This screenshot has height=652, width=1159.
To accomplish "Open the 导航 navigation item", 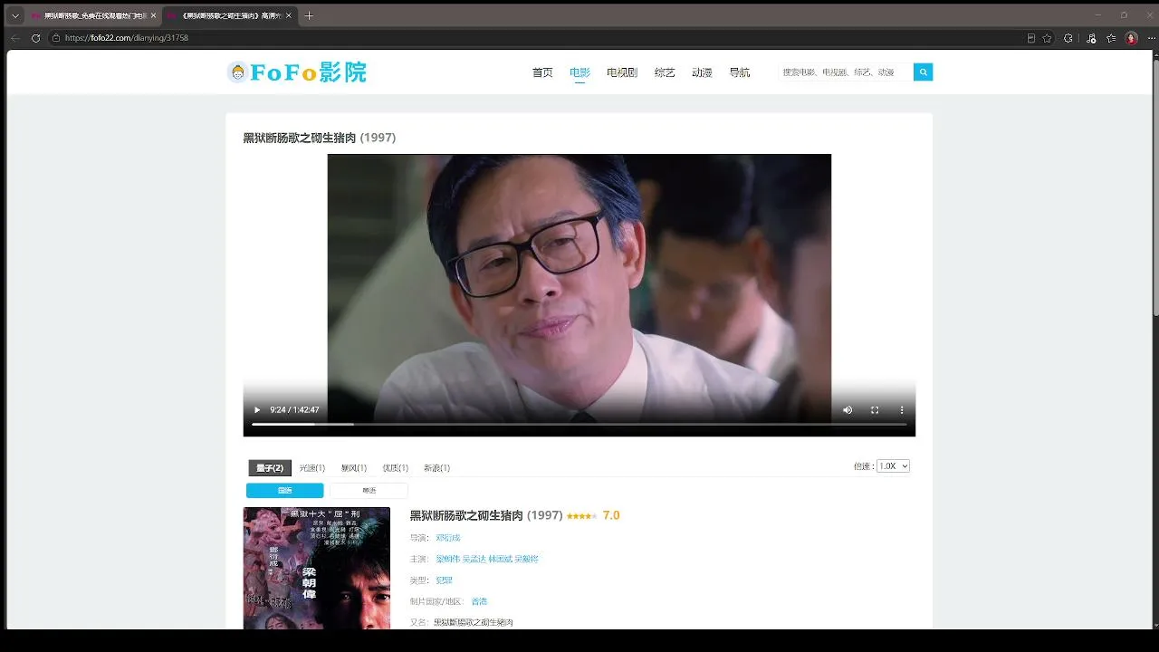I will 739,72.
